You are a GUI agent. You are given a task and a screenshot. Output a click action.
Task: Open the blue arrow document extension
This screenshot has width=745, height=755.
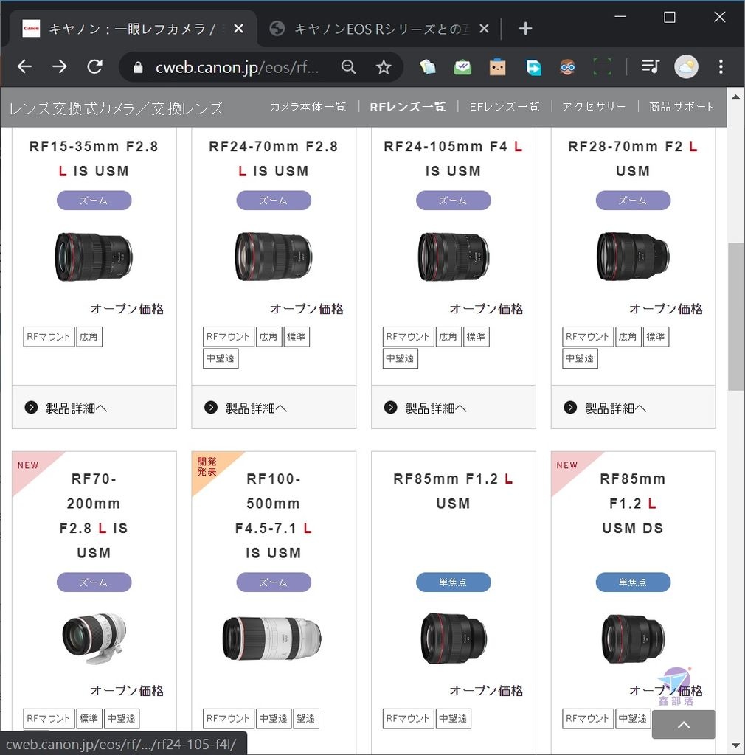pyautogui.click(x=533, y=67)
